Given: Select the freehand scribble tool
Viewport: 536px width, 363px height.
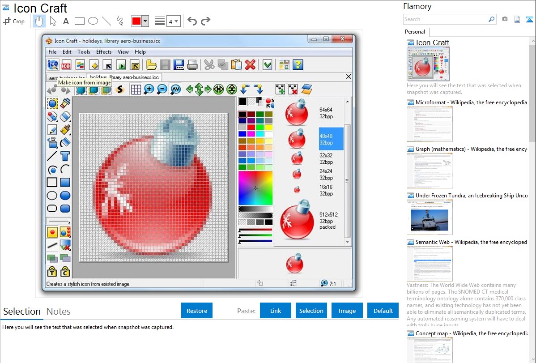Looking at the screenshot, I should tap(120, 21).
